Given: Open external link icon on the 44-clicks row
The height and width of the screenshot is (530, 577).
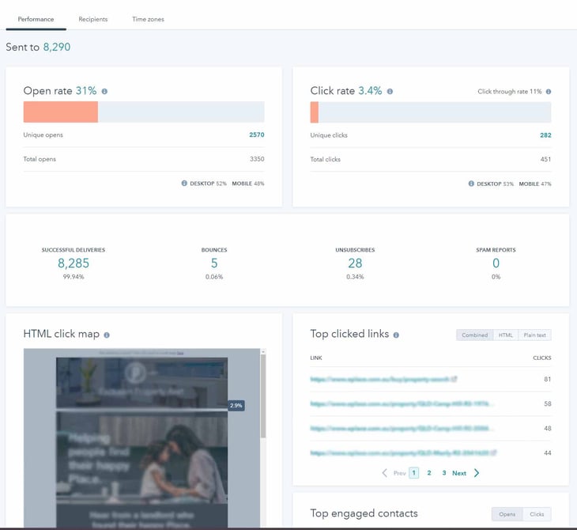Looking at the screenshot, I should click(x=494, y=452).
